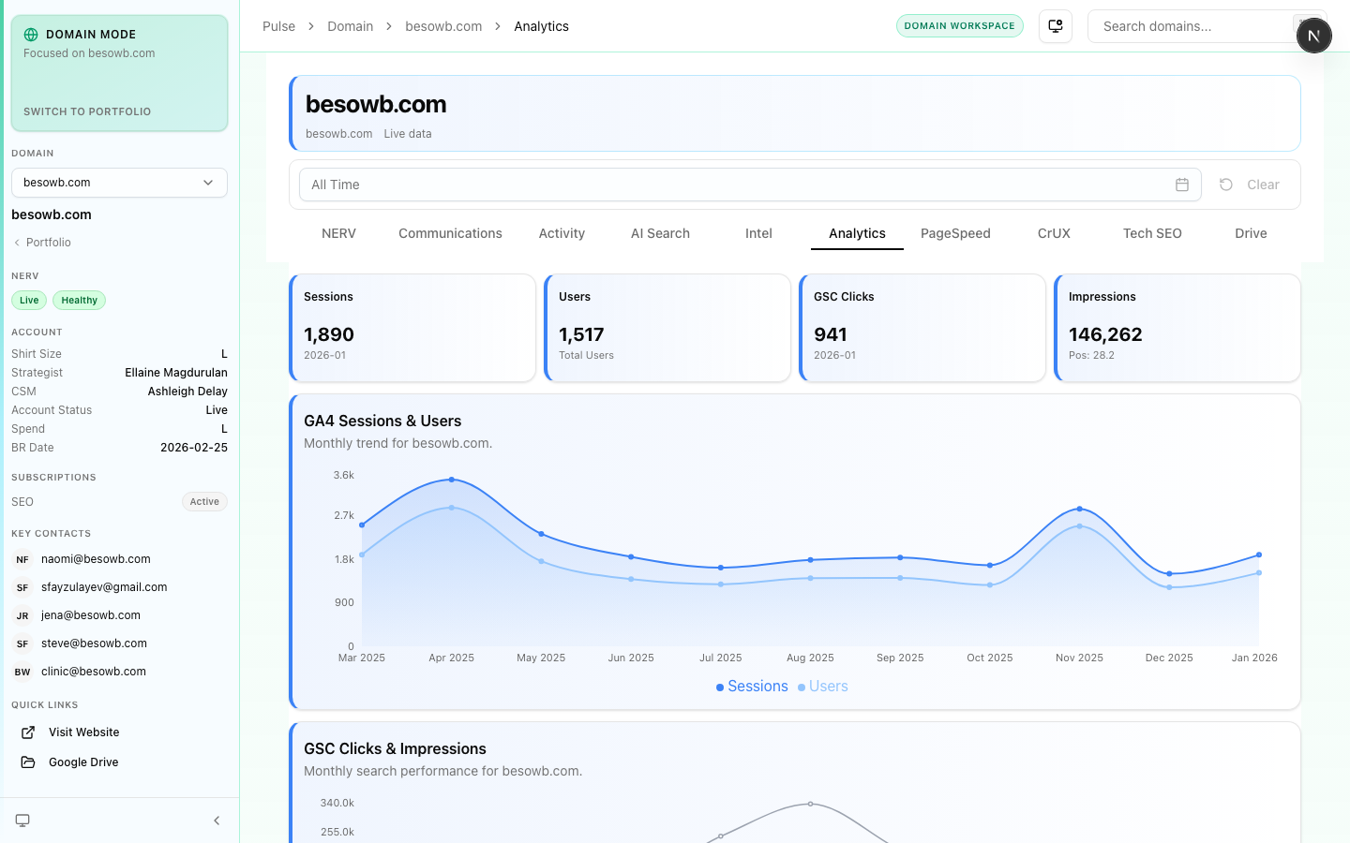Toggle the Users series in chart legend

823,687
